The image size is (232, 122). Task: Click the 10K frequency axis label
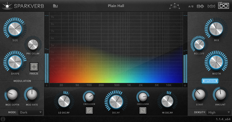click(169, 85)
